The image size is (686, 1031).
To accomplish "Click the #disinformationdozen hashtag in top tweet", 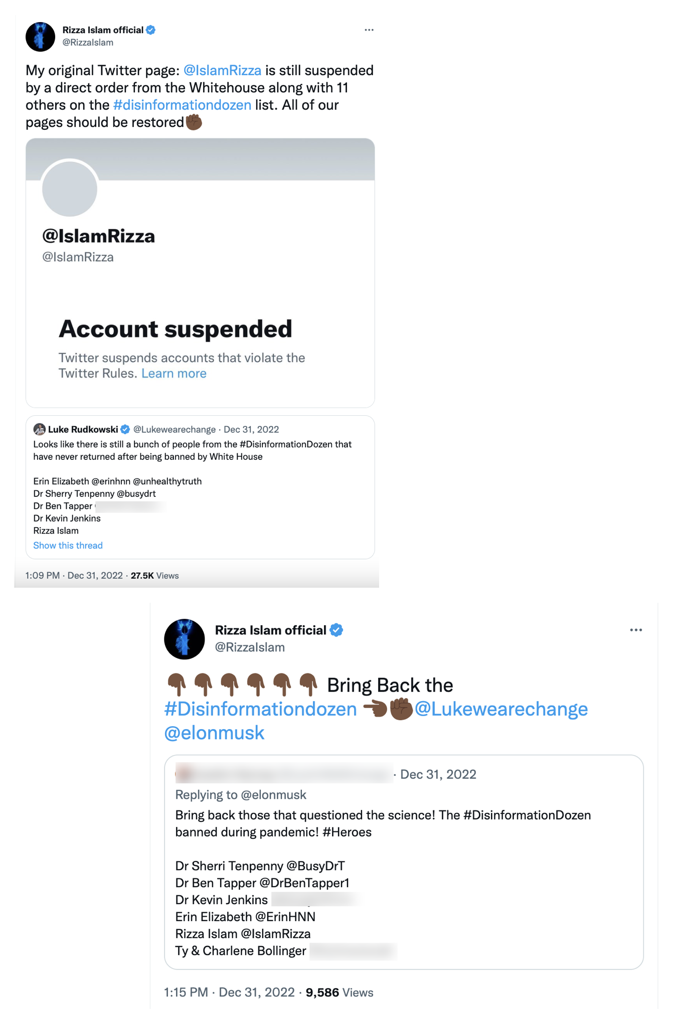I will 183,104.
